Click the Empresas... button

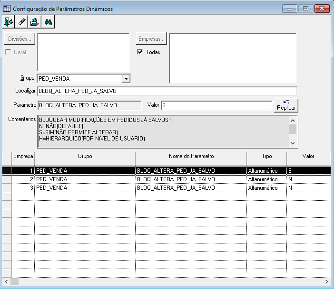click(x=151, y=38)
